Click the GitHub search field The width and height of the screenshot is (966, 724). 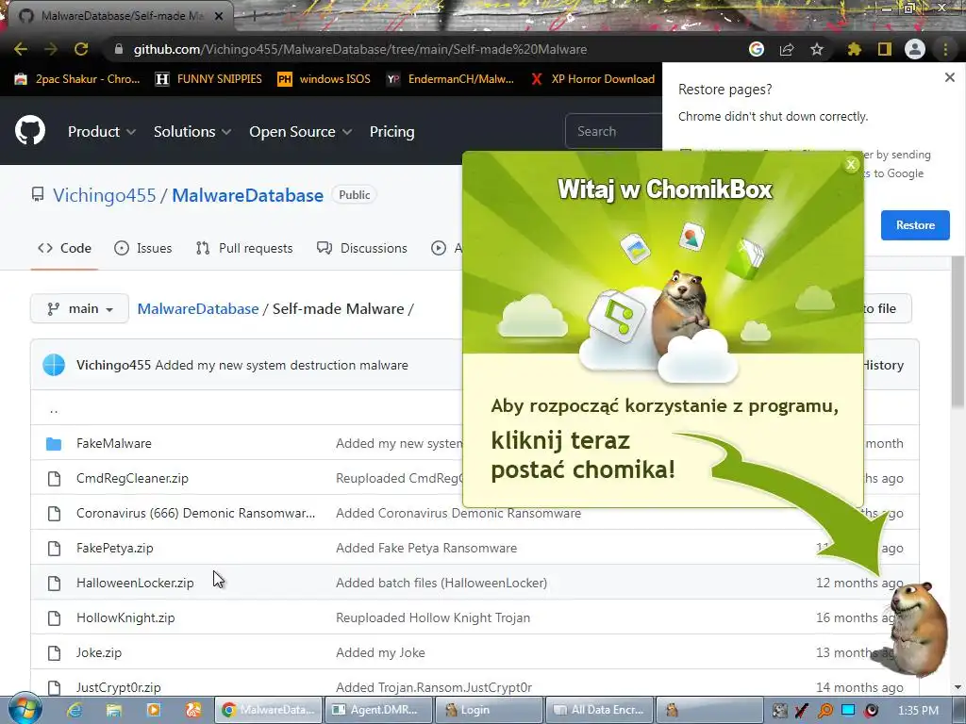(x=613, y=131)
